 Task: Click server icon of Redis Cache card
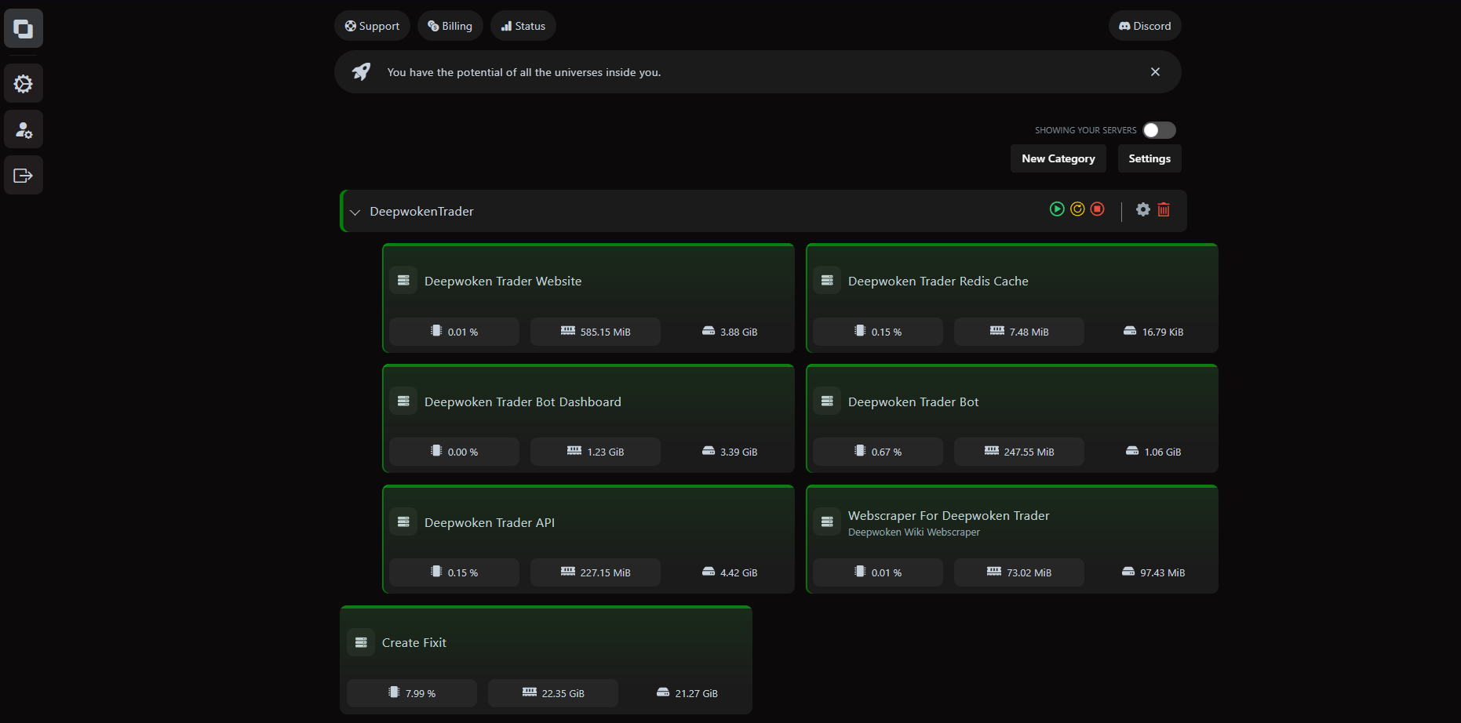pos(827,281)
